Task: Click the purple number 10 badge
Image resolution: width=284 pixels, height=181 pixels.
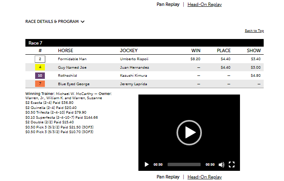Action: click(40, 75)
